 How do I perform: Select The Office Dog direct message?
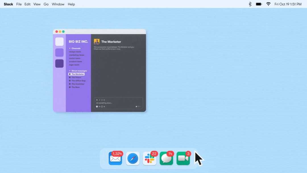pyautogui.click(x=78, y=81)
